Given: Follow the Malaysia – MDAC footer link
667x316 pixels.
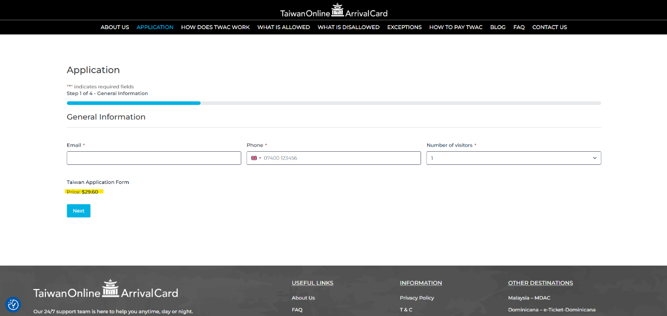Looking at the screenshot, I should (x=529, y=298).
